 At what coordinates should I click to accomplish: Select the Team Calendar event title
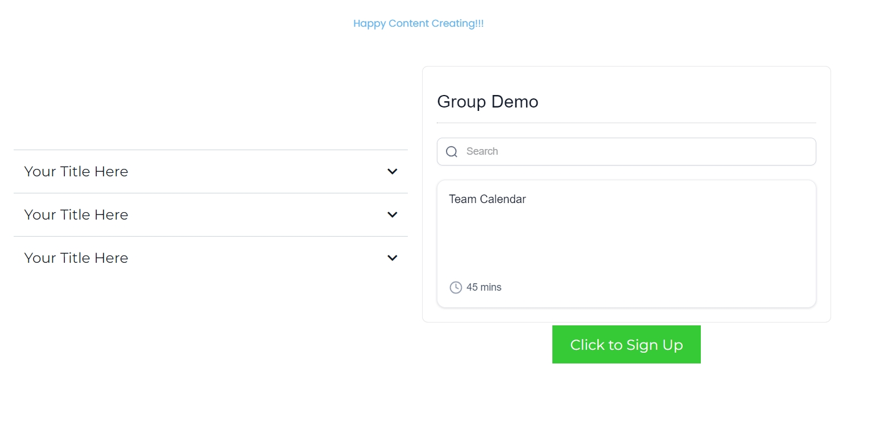[x=487, y=199]
